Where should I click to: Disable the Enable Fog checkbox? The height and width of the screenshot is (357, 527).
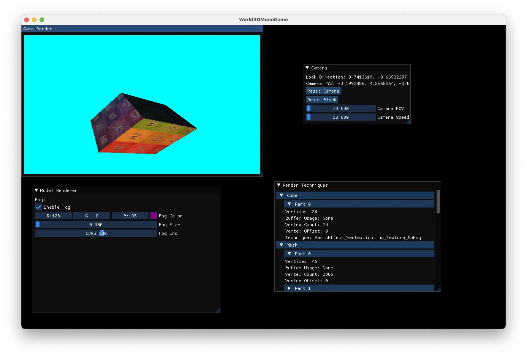tap(38, 207)
